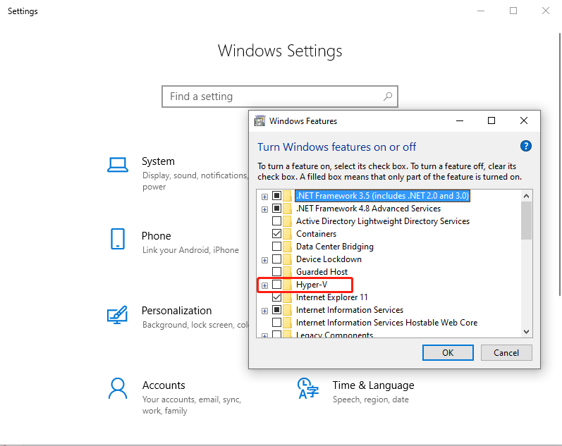Expand the .NET Framework 3.5 node
This screenshot has height=446, width=562.
coord(264,197)
